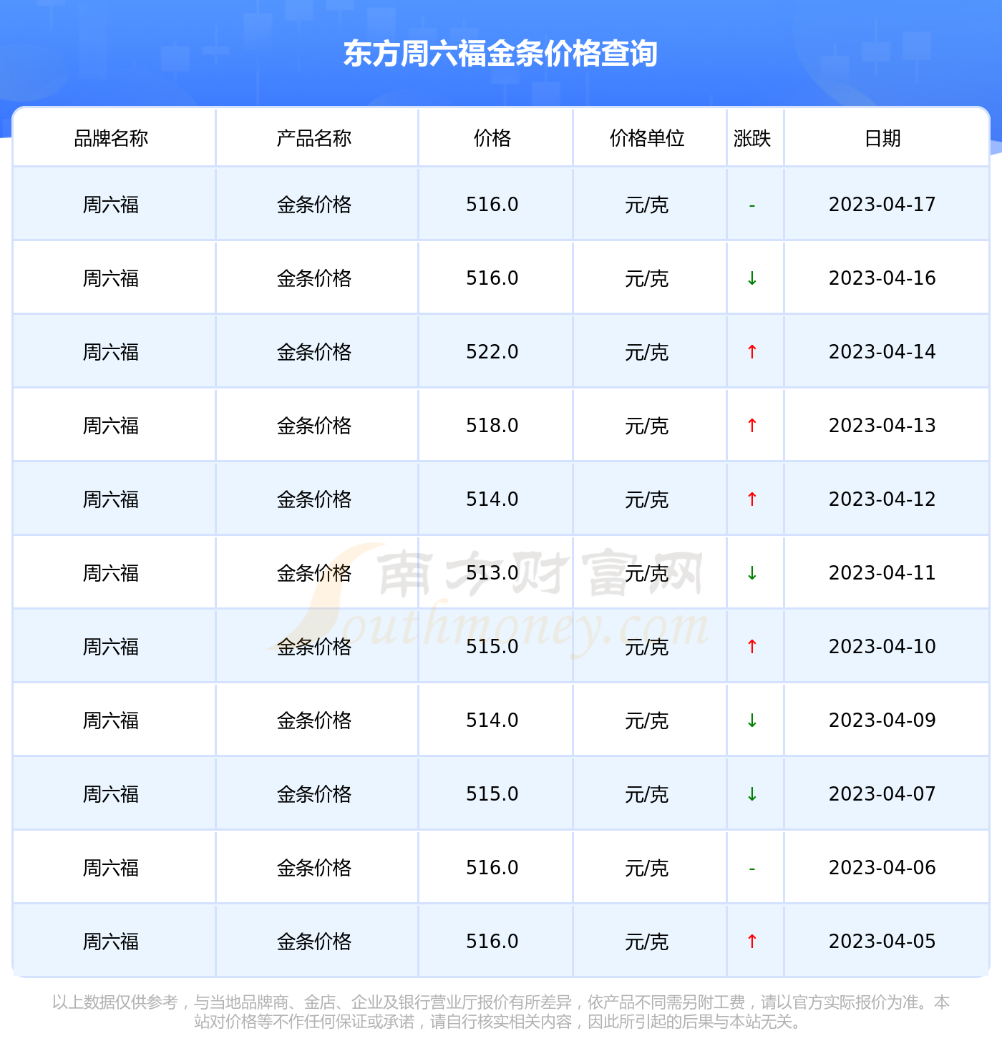The width and height of the screenshot is (1002, 1041).
Task: Click the price 514.0 for 2023-04-09
Action: (x=492, y=720)
